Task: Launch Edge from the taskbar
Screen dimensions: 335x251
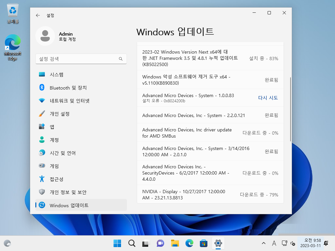Action: 189,243
